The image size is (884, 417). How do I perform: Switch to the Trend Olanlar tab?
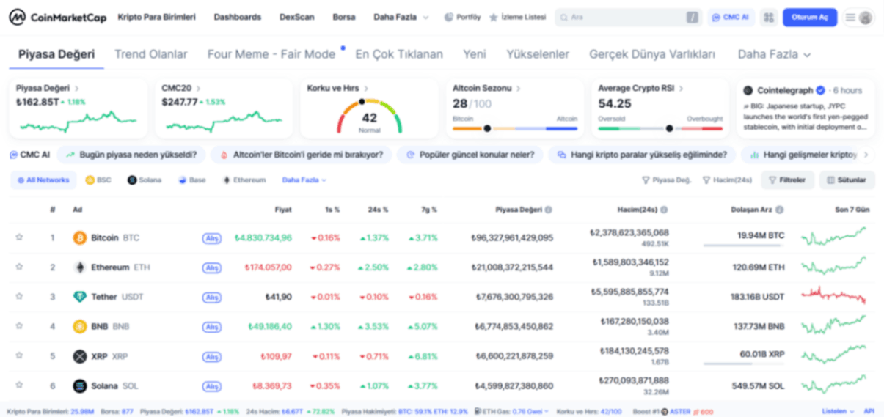click(150, 54)
